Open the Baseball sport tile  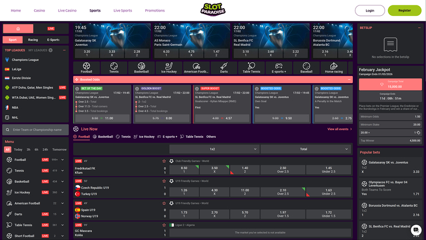(306, 68)
